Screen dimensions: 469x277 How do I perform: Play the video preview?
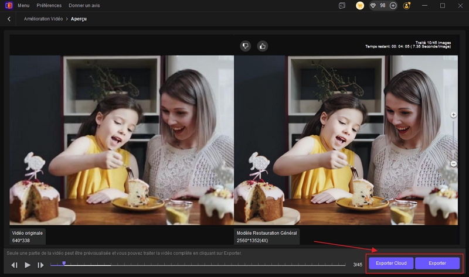[x=28, y=265]
